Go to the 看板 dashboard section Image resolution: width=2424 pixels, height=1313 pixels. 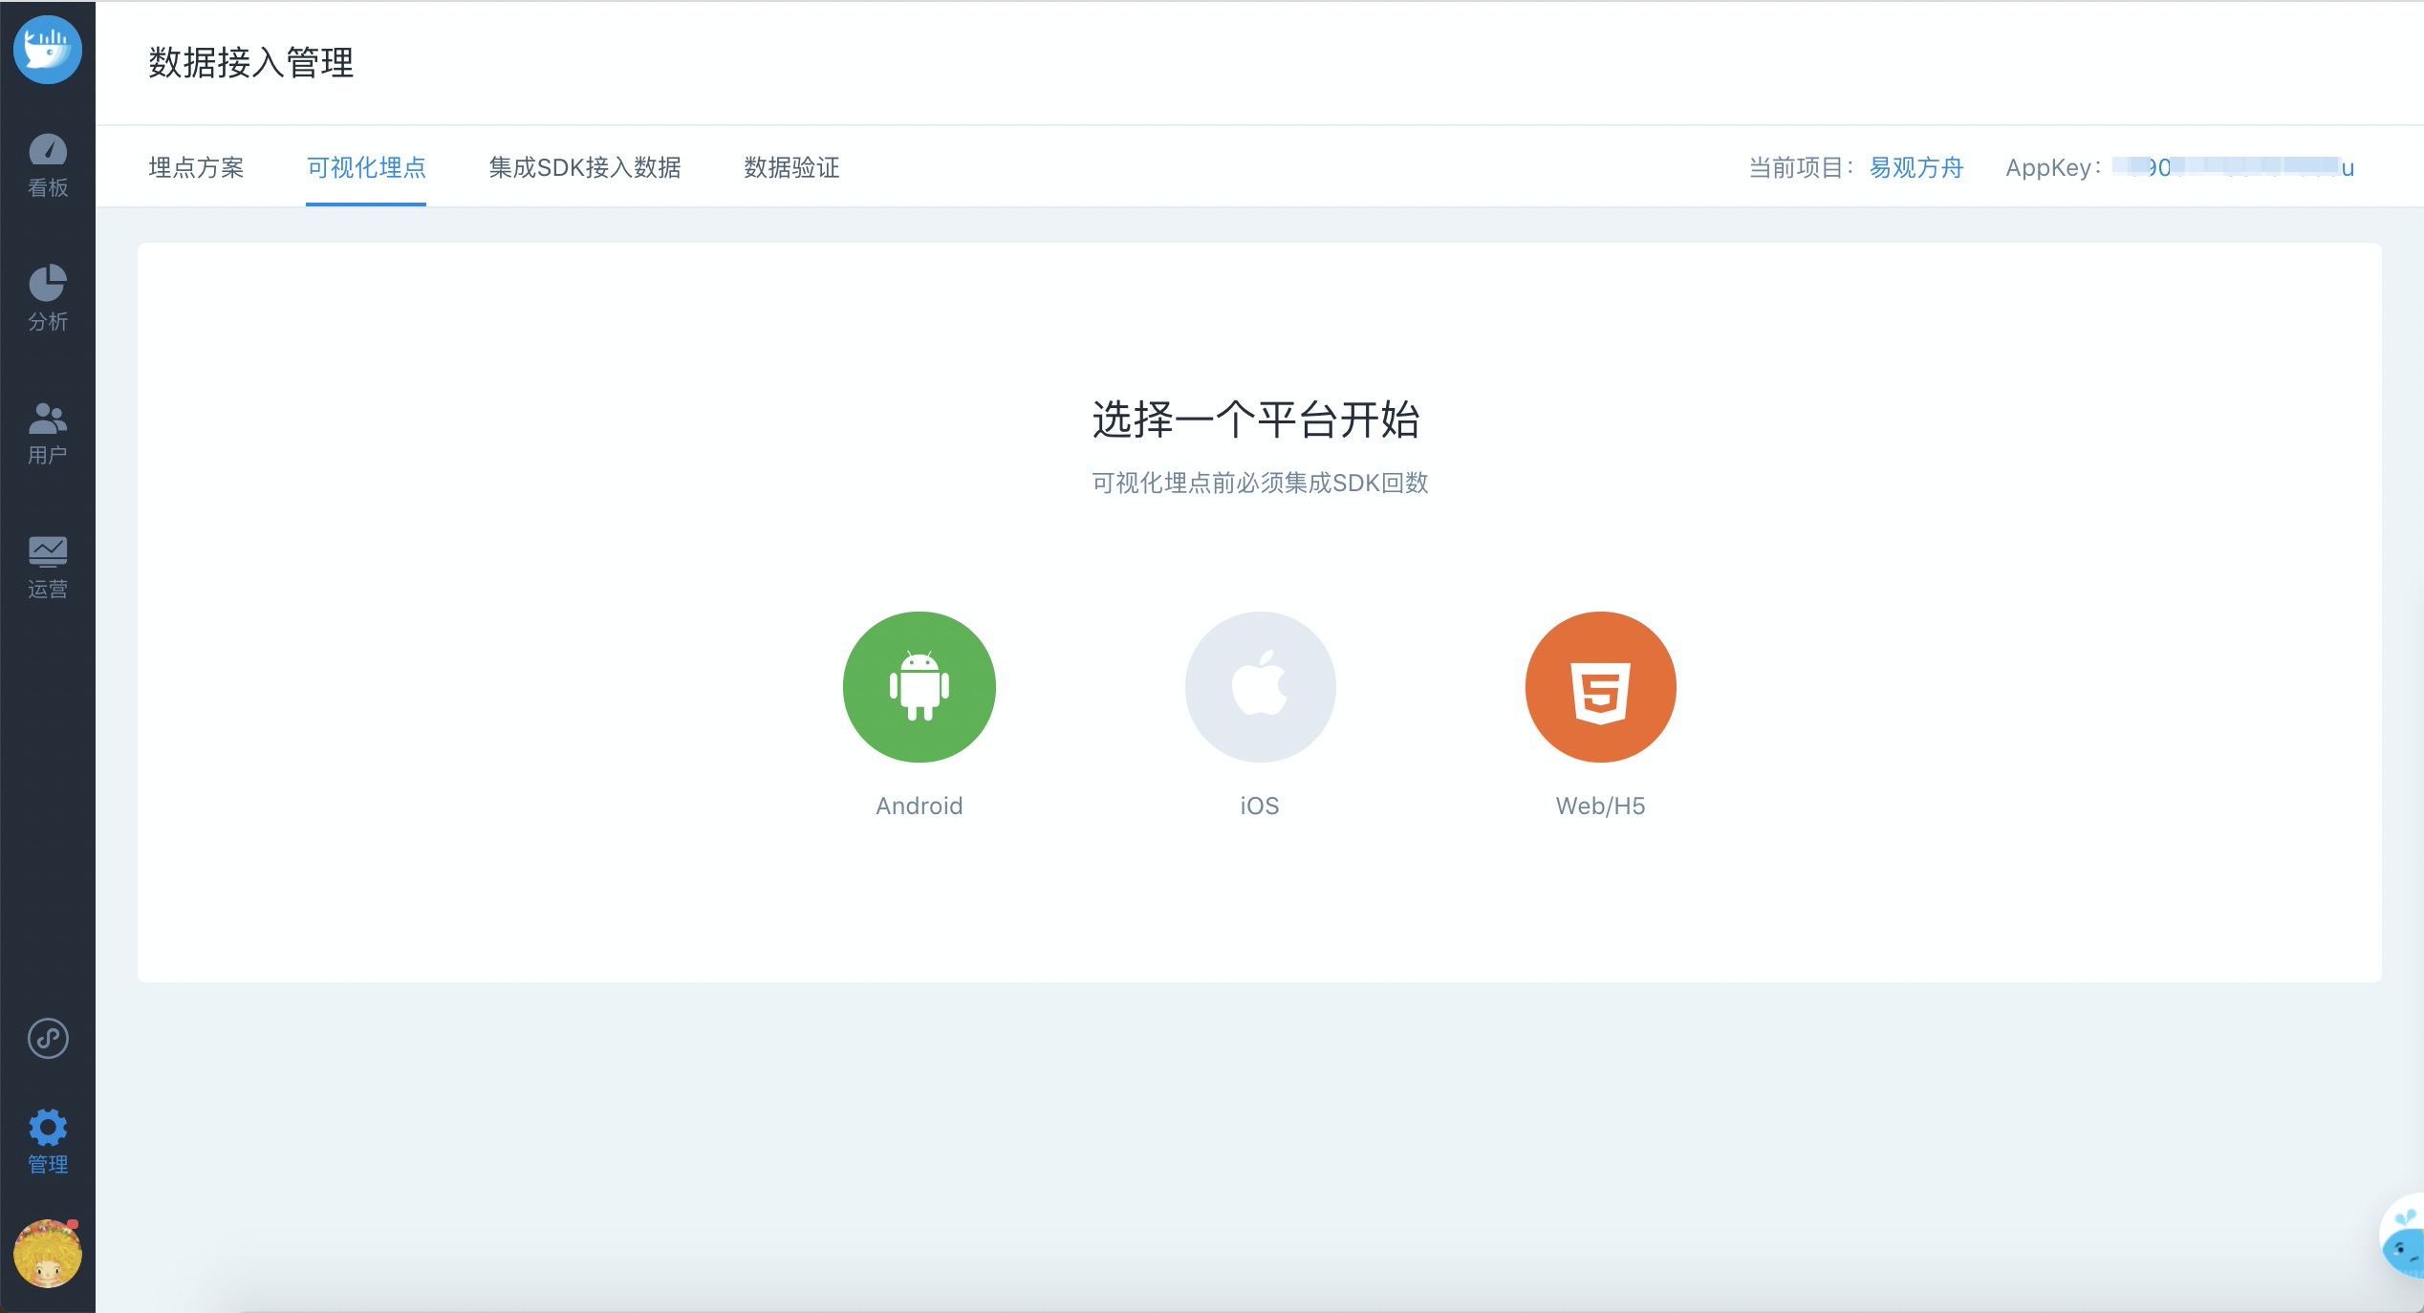pyautogui.click(x=48, y=166)
